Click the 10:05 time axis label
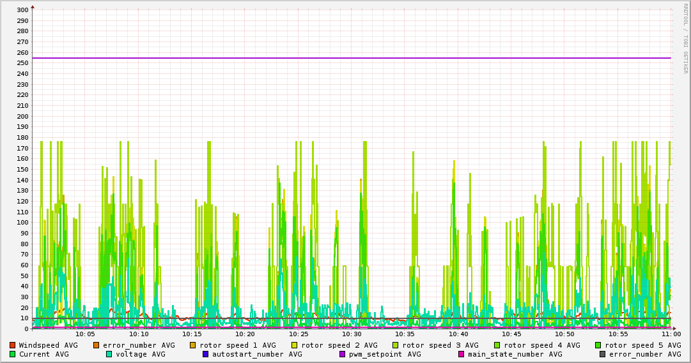Viewport: 691px width, 363px height. click(85, 334)
